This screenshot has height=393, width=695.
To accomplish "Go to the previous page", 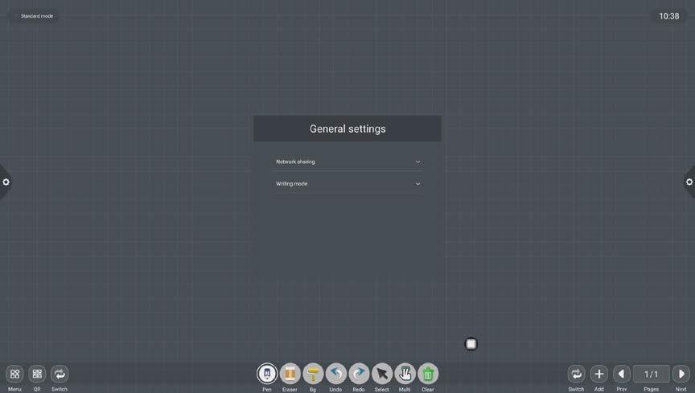I will 621,374.
